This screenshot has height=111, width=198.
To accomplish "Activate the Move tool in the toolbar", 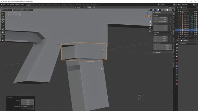I will [x=3, y=22].
